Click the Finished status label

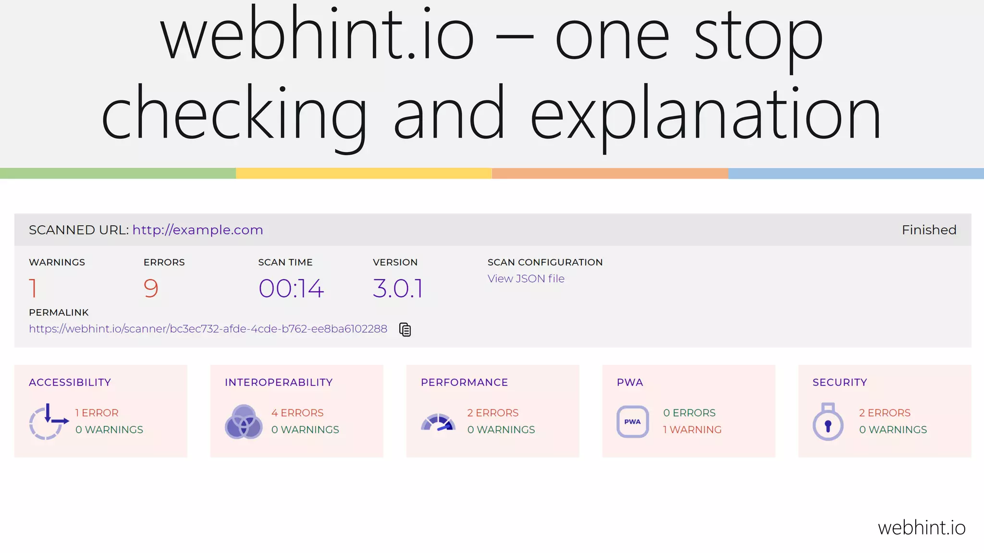[x=929, y=230]
